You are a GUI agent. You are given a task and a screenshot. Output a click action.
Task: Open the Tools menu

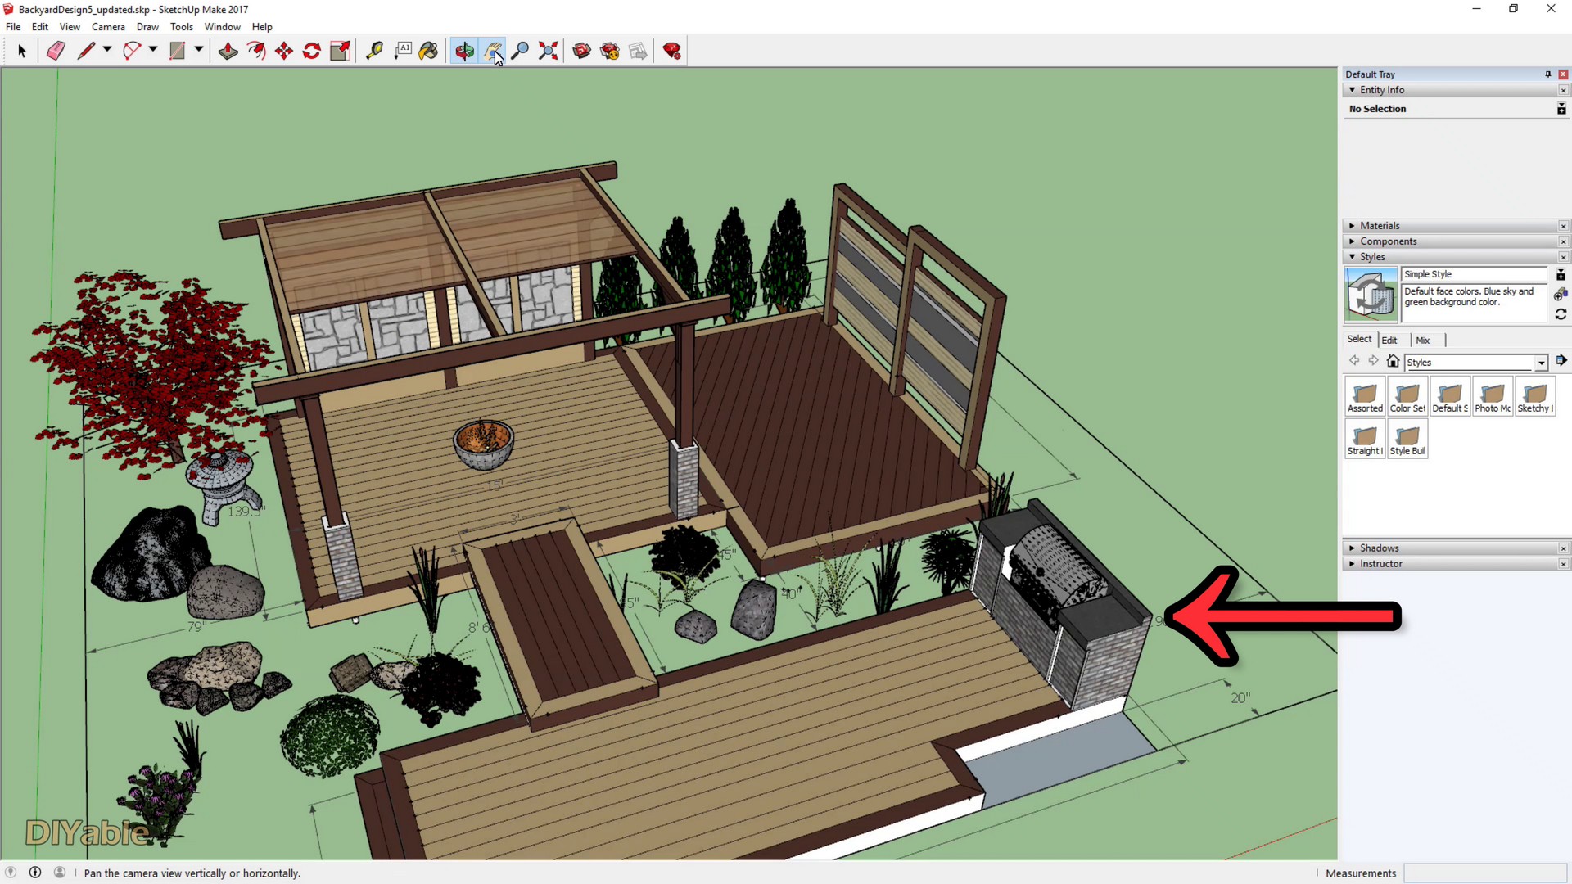[x=182, y=27]
